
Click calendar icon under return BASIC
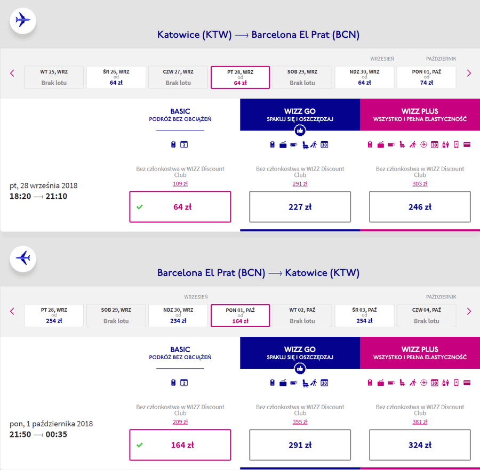click(x=184, y=383)
